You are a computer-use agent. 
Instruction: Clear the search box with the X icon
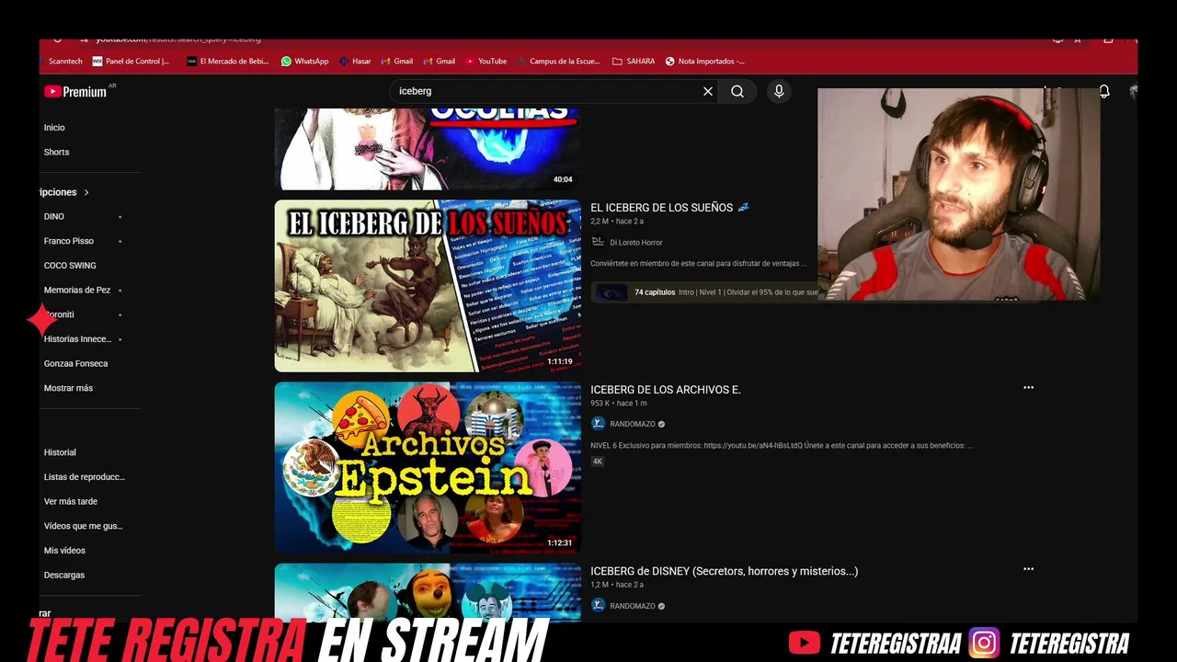point(708,91)
